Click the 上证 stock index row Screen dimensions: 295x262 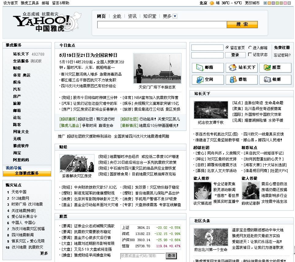(151, 228)
